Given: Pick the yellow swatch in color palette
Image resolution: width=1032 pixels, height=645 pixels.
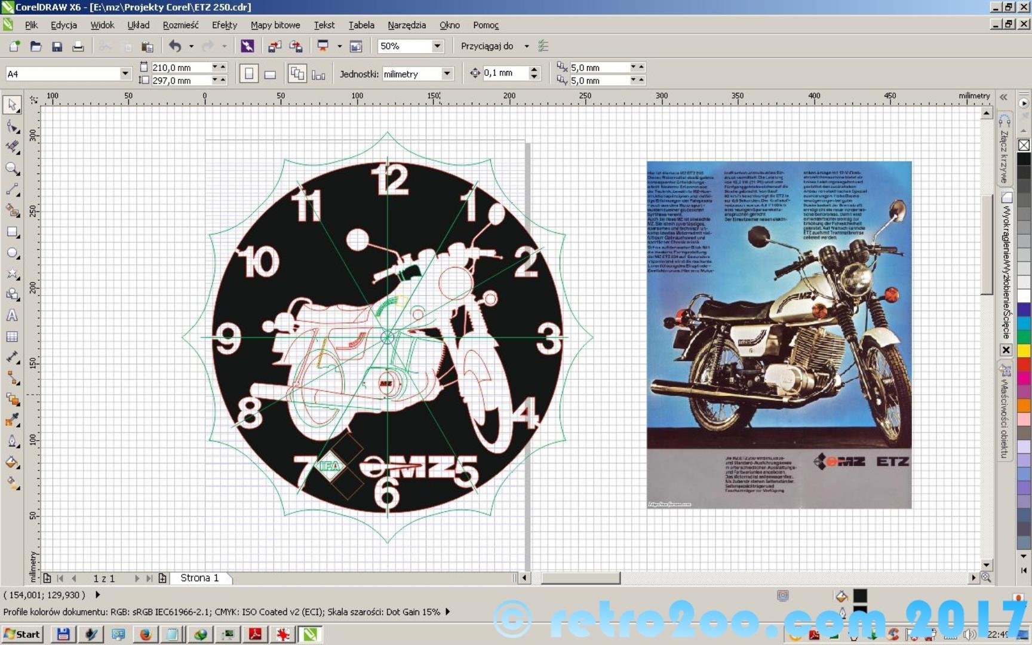Looking at the screenshot, I should [x=1024, y=351].
